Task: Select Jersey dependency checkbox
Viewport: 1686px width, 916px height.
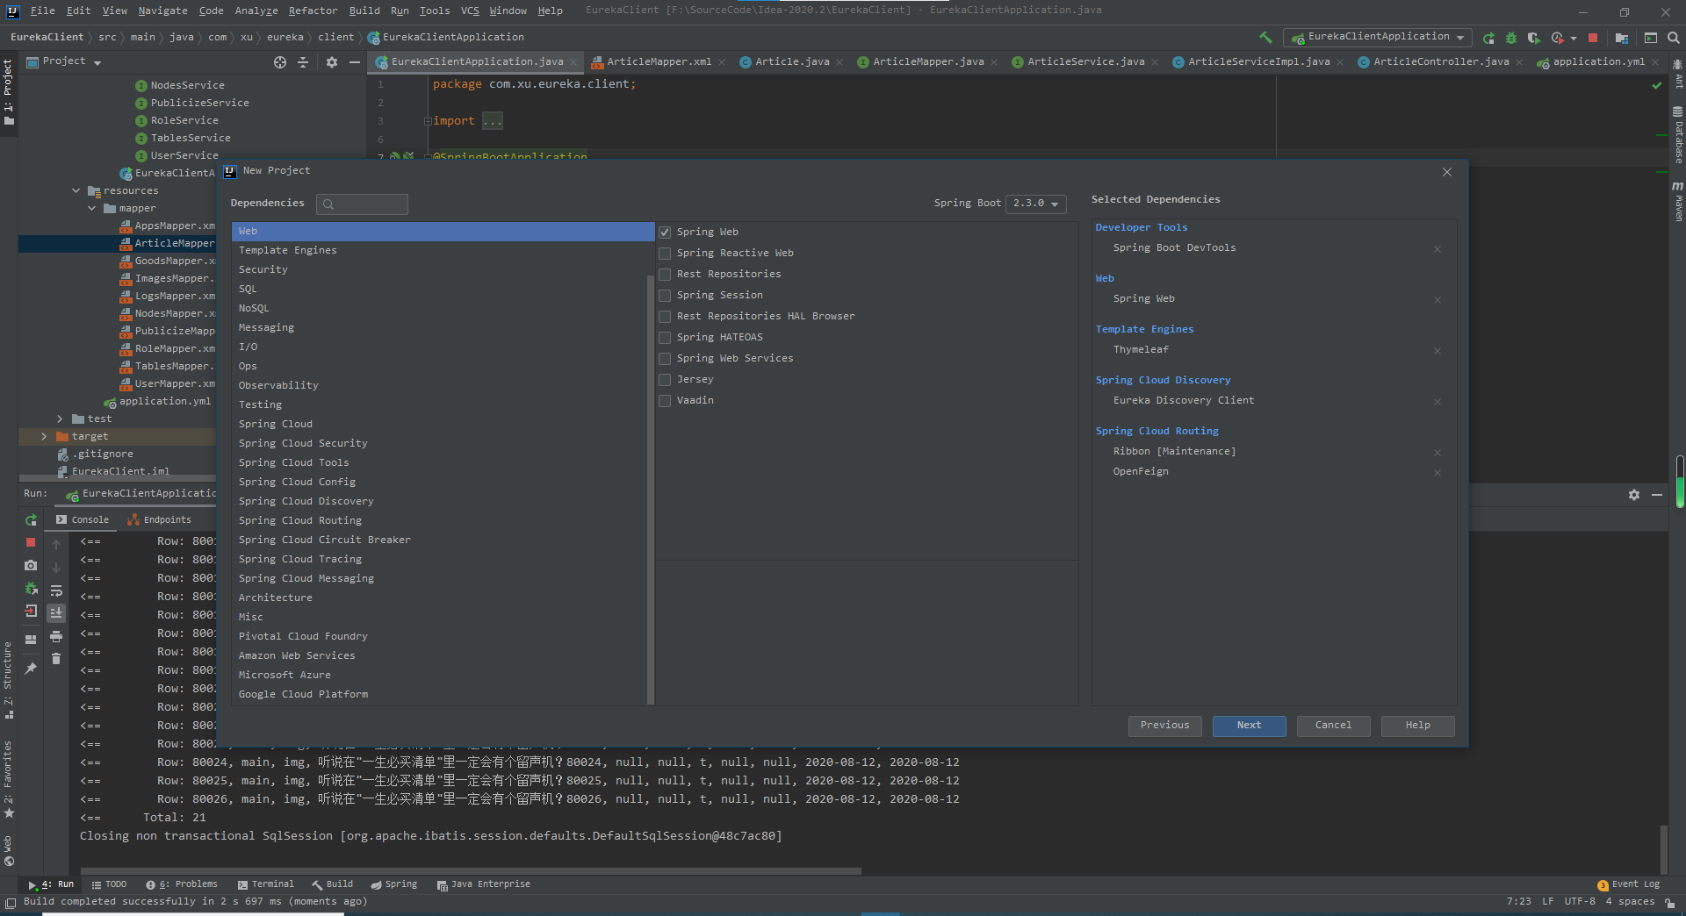Action: click(x=665, y=380)
